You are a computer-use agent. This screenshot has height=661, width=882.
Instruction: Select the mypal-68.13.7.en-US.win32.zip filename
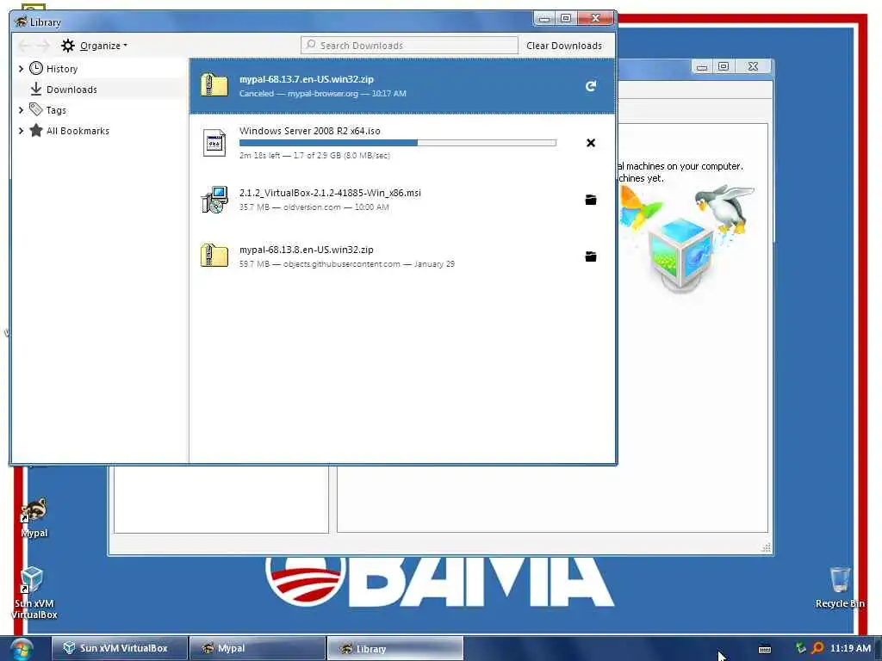307,79
